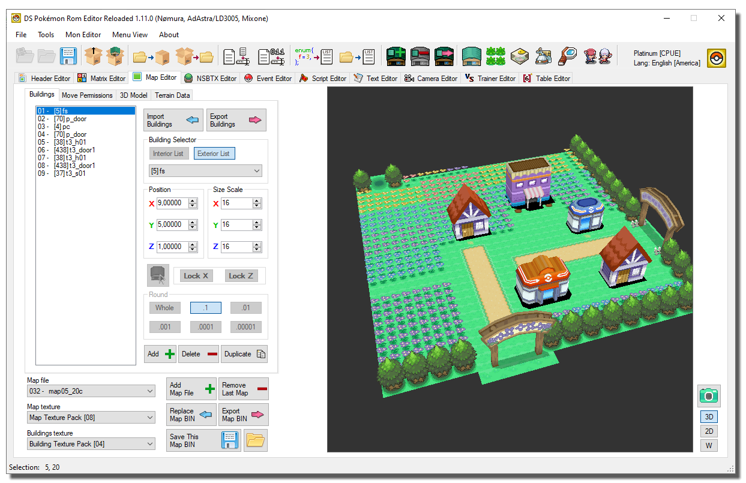Click the spray bottle toolbar icon
This screenshot has width=746, height=483.
[543, 56]
